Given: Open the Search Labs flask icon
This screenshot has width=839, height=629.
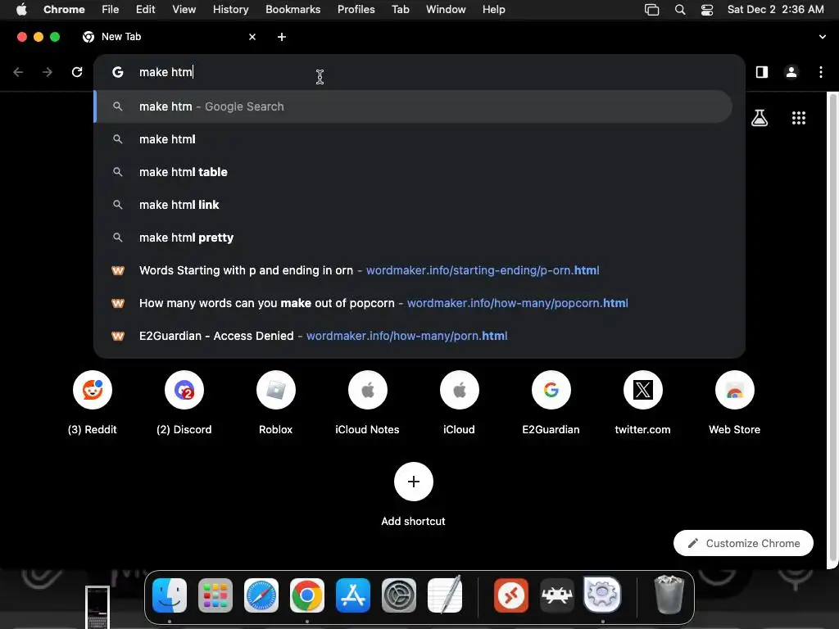Looking at the screenshot, I should point(760,118).
